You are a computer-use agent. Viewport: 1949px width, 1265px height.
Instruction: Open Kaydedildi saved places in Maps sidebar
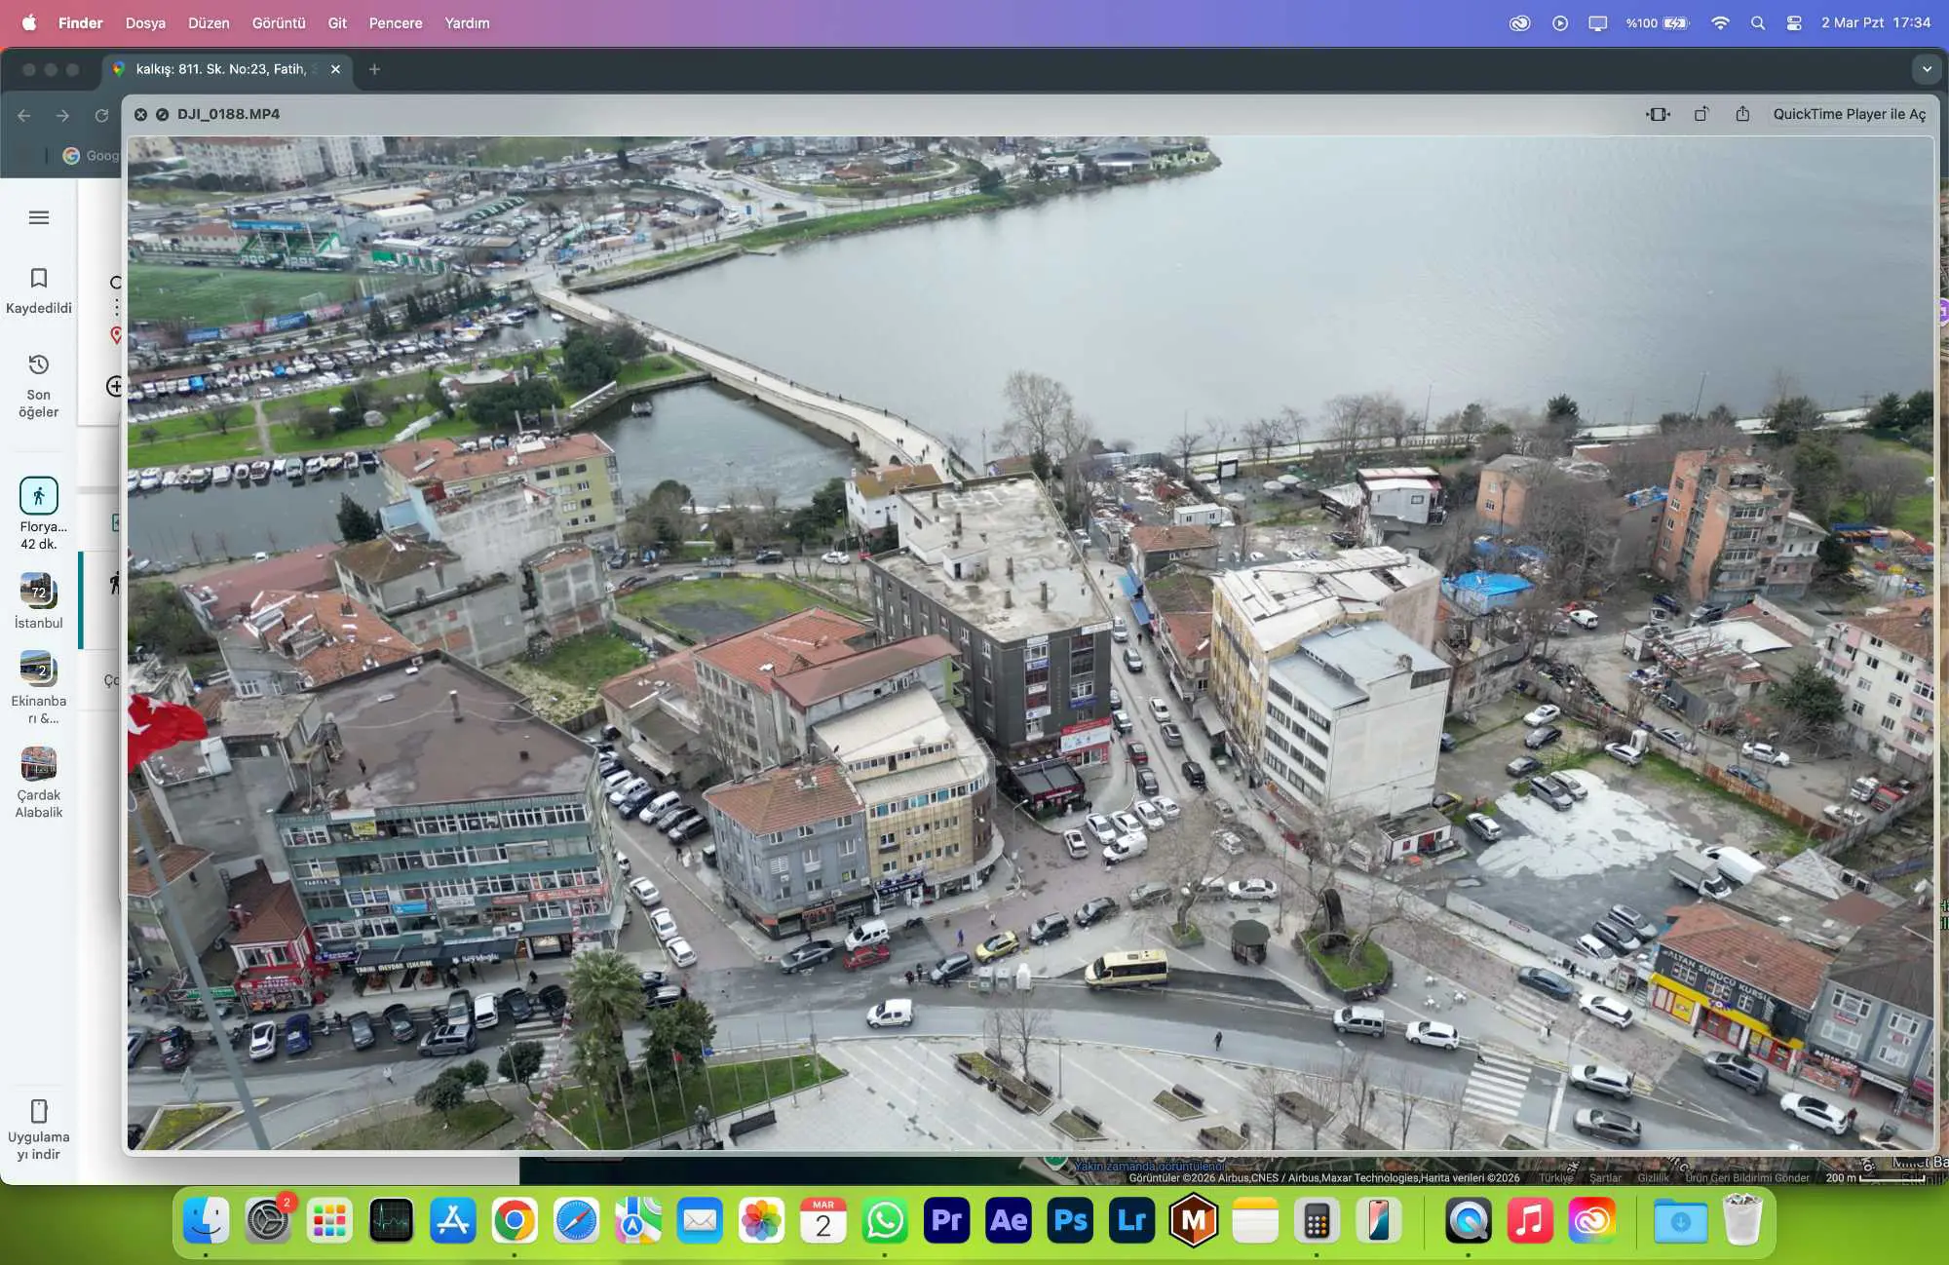39,290
